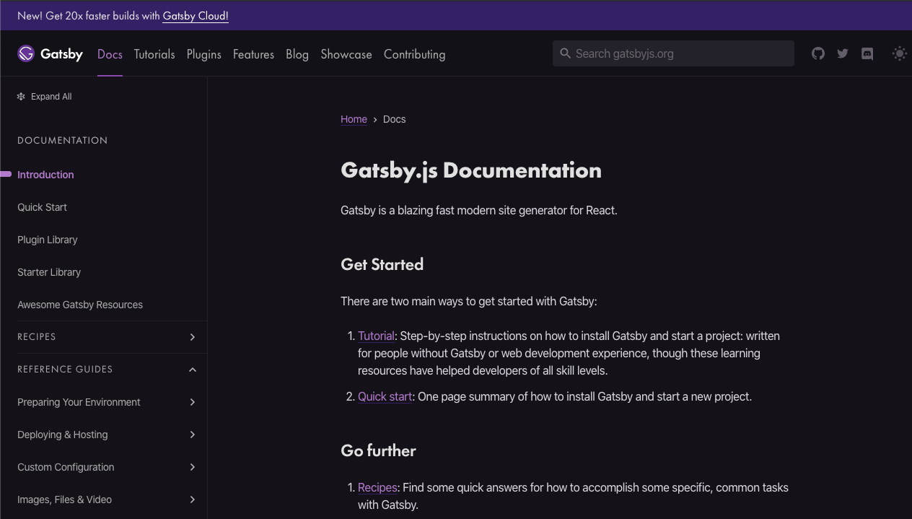Select Starter Library in the sidebar
Viewport: 912px width, 519px height.
point(49,272)
